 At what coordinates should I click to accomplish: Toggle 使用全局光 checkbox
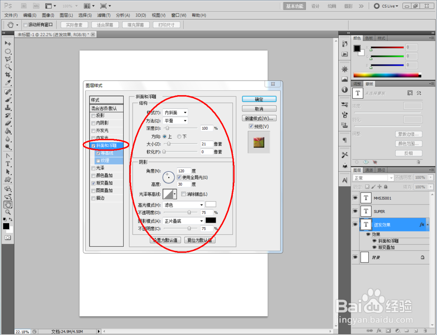click(x=179, y=177)
